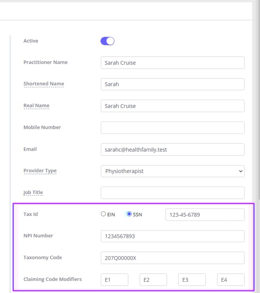
Task: Click into the Real Name field
Action: coord(172,106)
